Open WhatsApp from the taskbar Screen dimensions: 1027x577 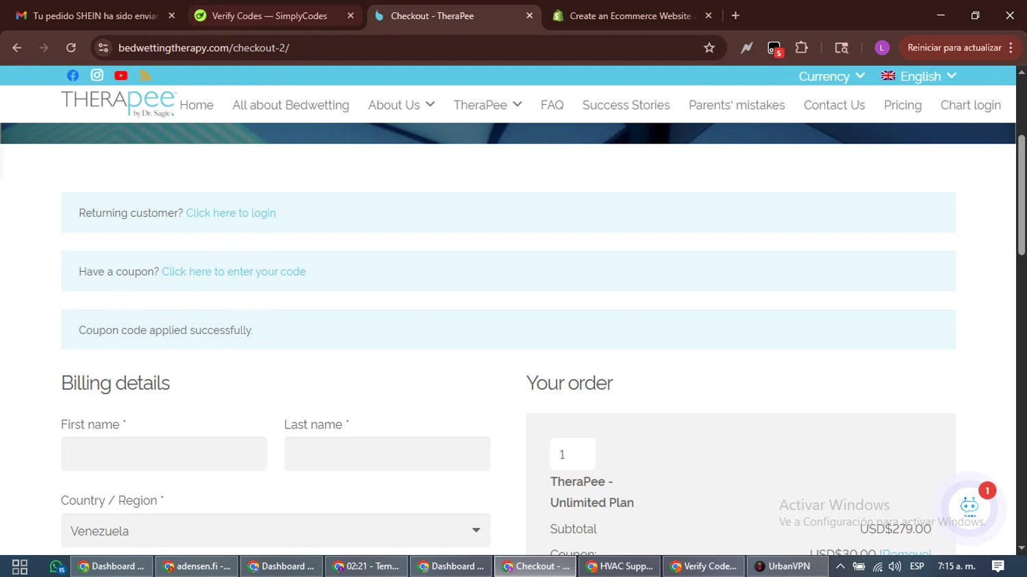56,567
